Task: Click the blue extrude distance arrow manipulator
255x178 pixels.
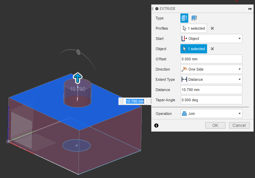Action: (x=77, y=78)
